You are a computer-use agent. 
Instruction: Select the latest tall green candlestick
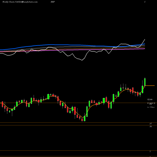(x=145, y=82)
